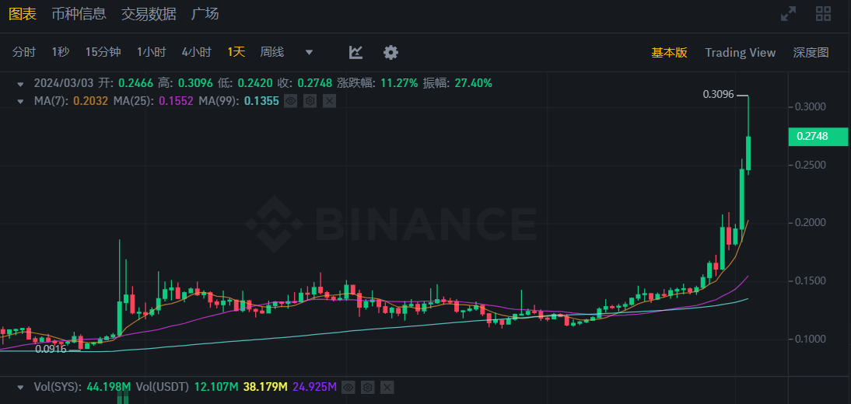The height and width of the screenshot is (404, 851).
Task: Open the technical indicators chart icon
Action: (355, 52)
